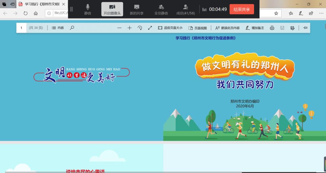Select the PDF browser tab 学习践行

pos(41,4)
